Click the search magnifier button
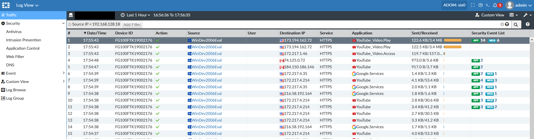The width and height of the screenshot is (534, 139). pos(516,24)
